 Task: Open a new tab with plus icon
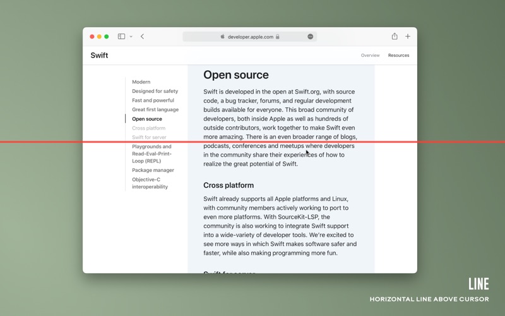(x=408, y=37)
